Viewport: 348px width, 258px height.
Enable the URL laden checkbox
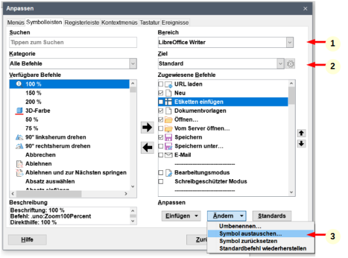160,84
